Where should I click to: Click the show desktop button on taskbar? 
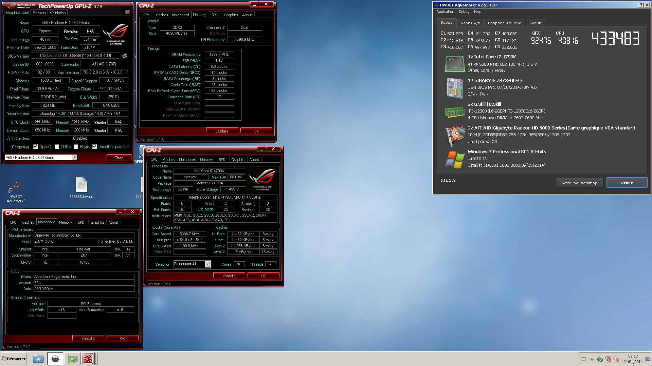648,359
